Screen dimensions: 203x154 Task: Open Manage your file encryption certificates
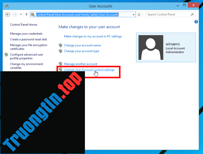pyautogui.click(x=28, y=47)
